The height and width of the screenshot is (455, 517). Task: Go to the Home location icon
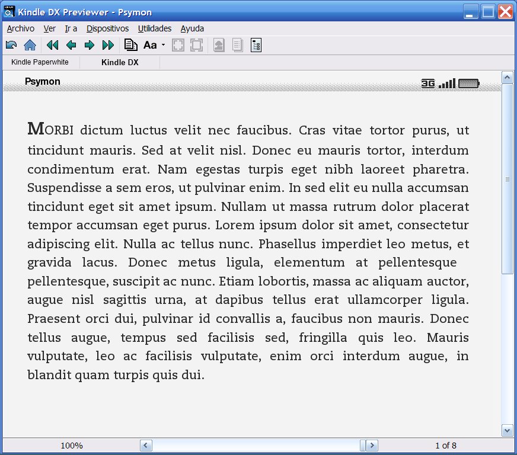(30, 45)
